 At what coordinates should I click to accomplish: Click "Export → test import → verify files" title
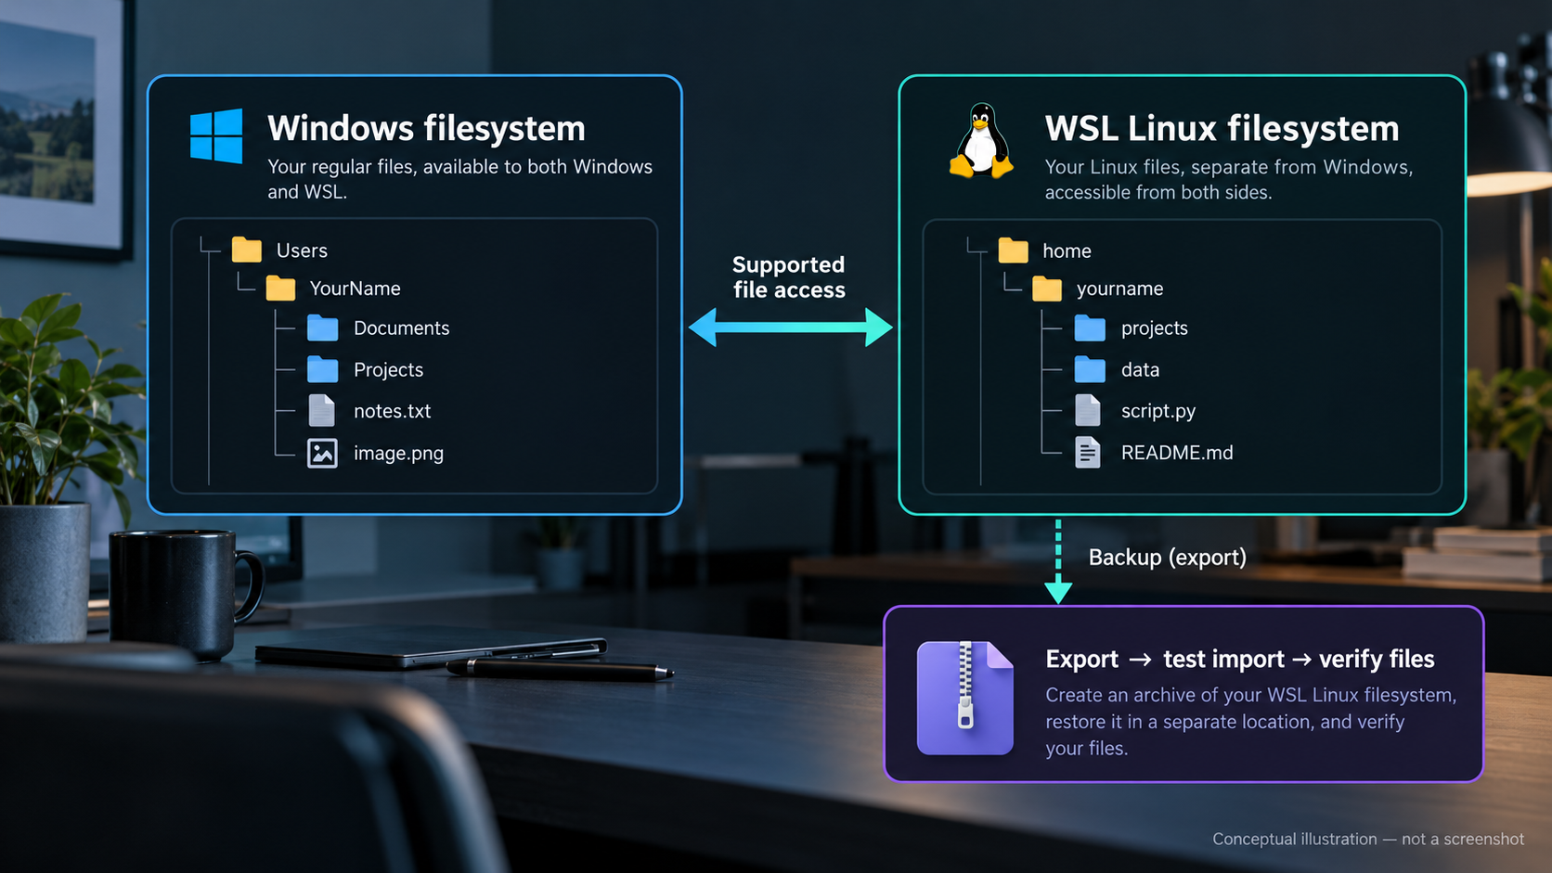click(1240, 659)
